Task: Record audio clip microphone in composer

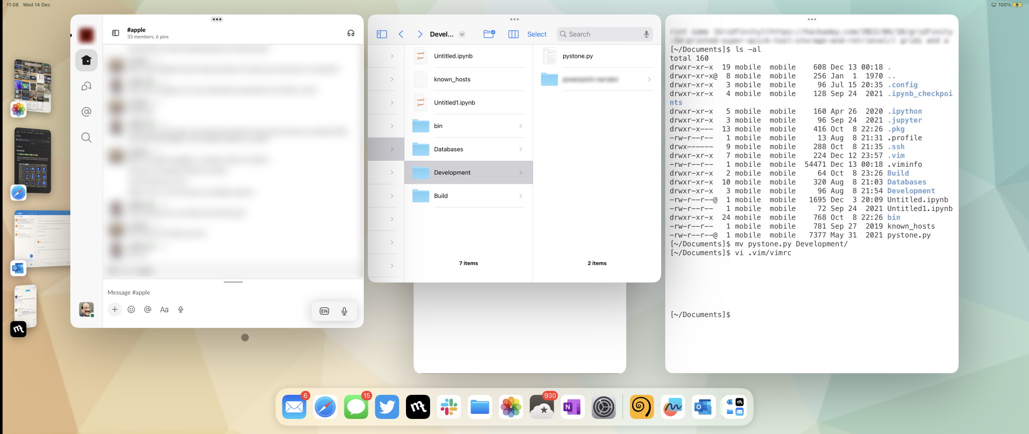Action: [181, 309]
